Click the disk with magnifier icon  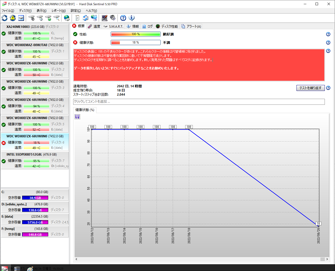click(x=57, y=18)
